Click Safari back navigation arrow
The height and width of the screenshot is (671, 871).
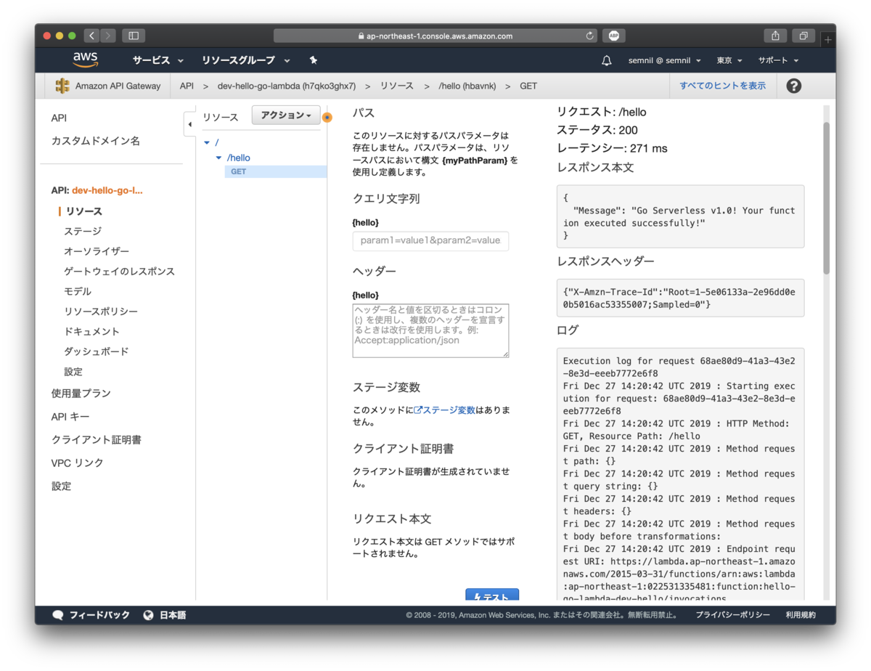(x=91, y=36)
